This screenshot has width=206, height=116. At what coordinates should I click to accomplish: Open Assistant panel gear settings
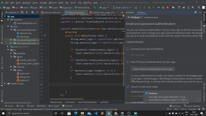(195, 12)
